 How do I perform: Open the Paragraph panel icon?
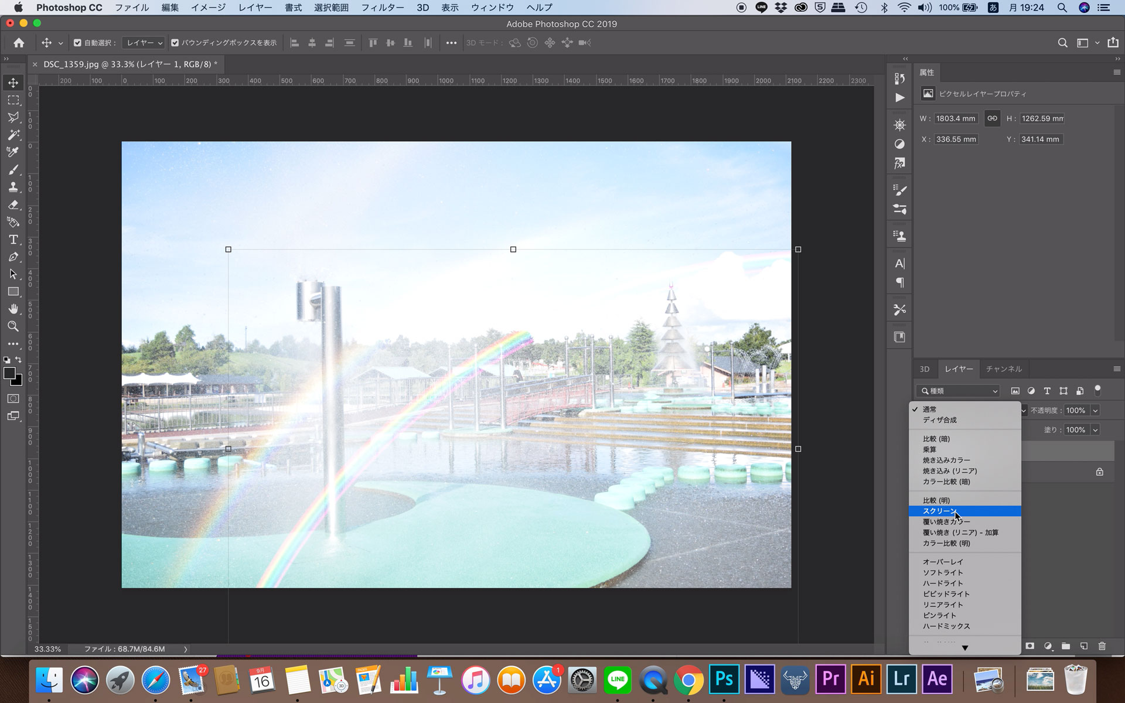tap(899, 282)
